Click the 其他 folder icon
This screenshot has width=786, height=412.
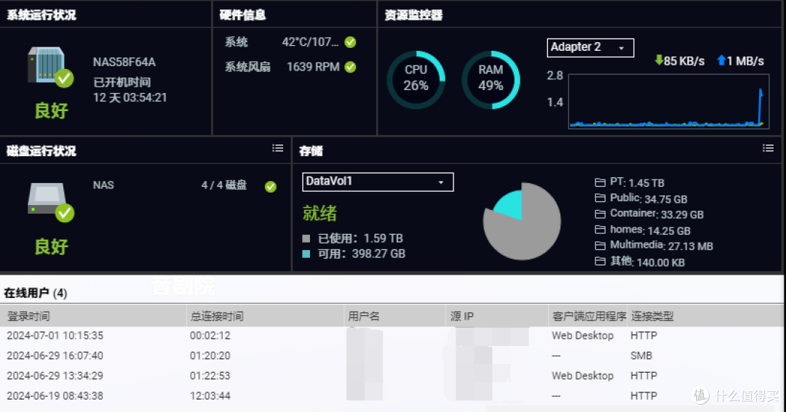(600, 262)
